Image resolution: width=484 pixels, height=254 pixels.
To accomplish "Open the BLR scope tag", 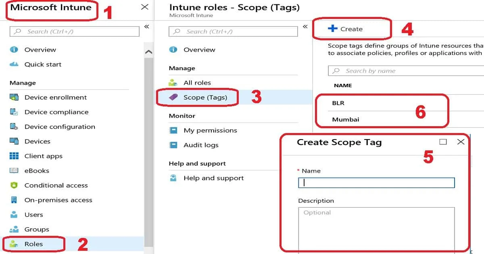I will [x=338, y=103].
